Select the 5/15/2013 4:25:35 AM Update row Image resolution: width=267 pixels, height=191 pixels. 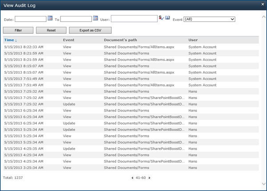point(131,149)
